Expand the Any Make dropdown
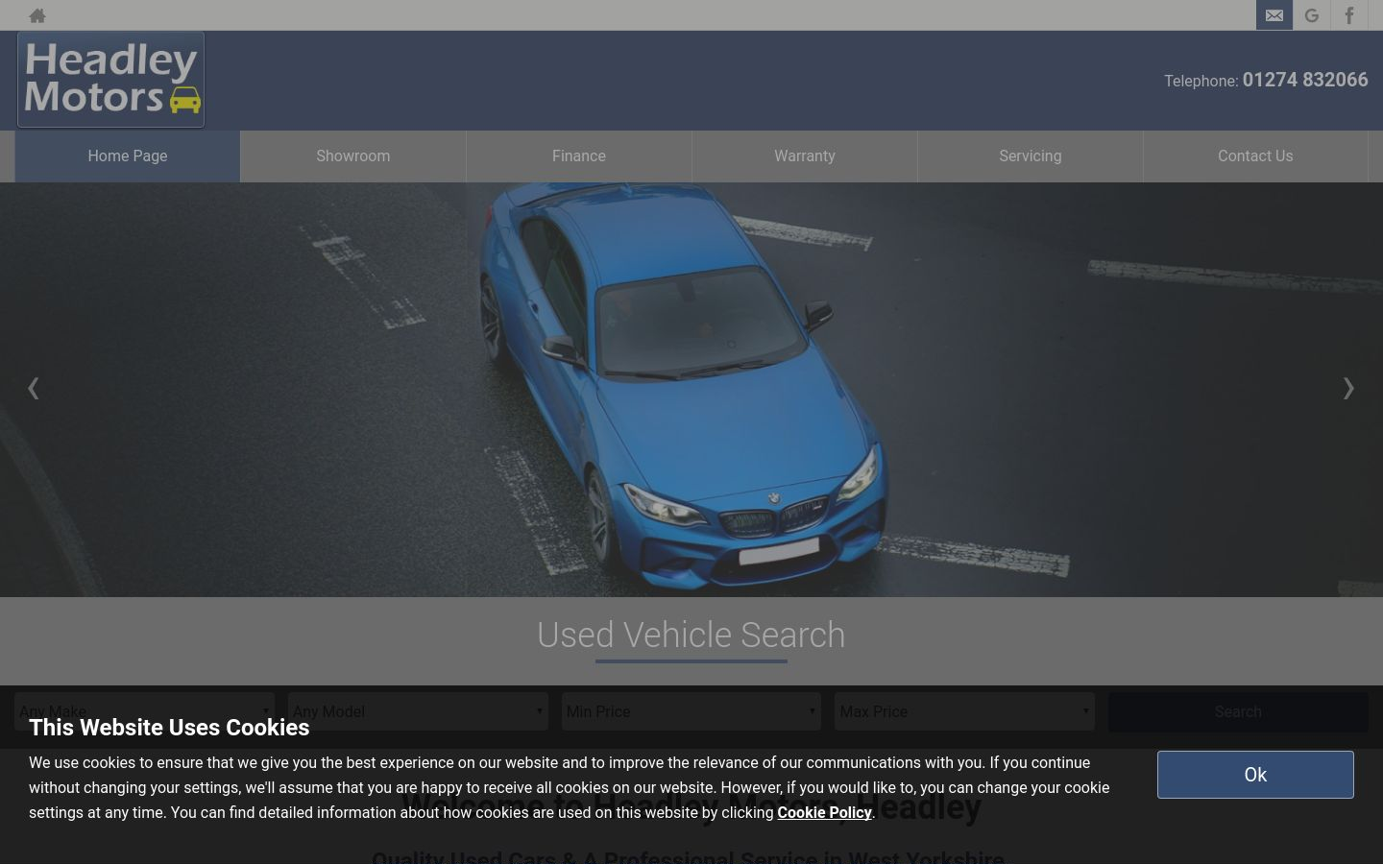This screenshot has width=1383, height=864. tap(144, 711)
